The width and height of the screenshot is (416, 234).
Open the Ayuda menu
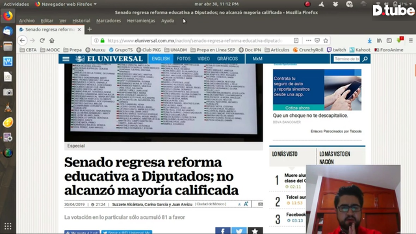click(168, 21)
